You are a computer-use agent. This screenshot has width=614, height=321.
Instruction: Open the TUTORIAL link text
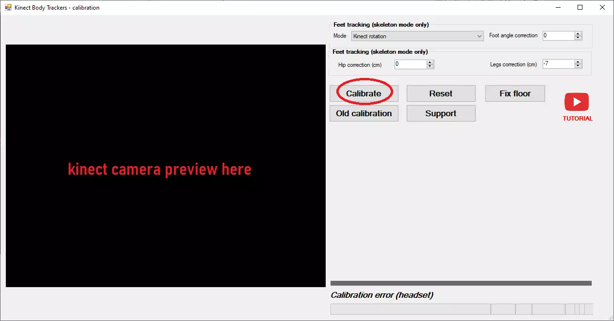[x=578, y=119]
